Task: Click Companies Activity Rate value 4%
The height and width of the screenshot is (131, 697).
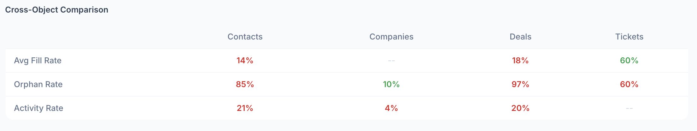Action: 391,108
